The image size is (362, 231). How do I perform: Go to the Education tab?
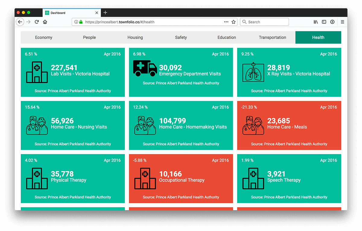point(227,37)
